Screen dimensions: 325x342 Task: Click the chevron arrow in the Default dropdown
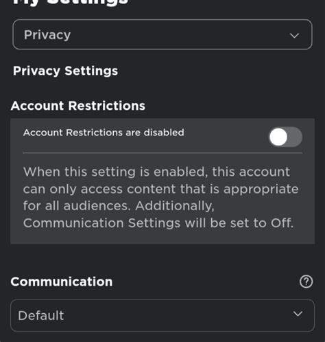coord(298,314)
